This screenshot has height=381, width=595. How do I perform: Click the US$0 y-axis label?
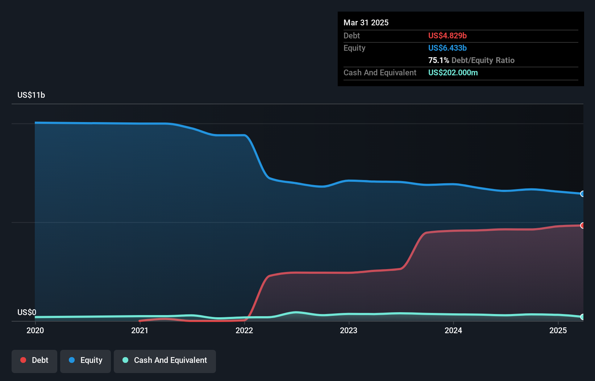[27, 312]
